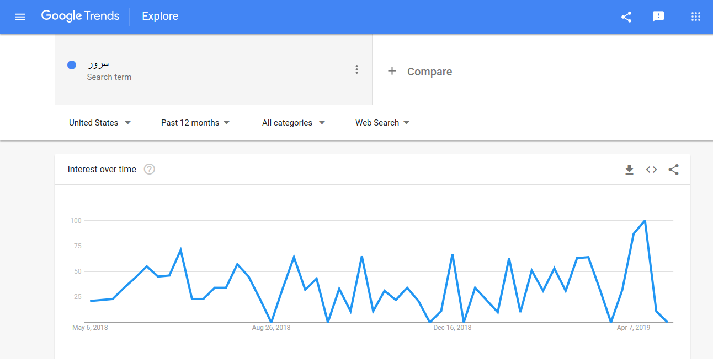713x359 pixels.
Task: Open the Web Search type dropdown
Action: tap(382, 123)
